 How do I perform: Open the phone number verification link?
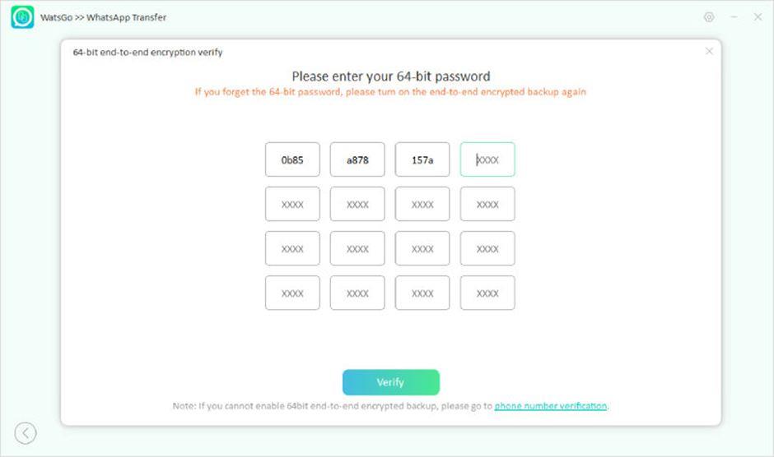tap(550, 406)
